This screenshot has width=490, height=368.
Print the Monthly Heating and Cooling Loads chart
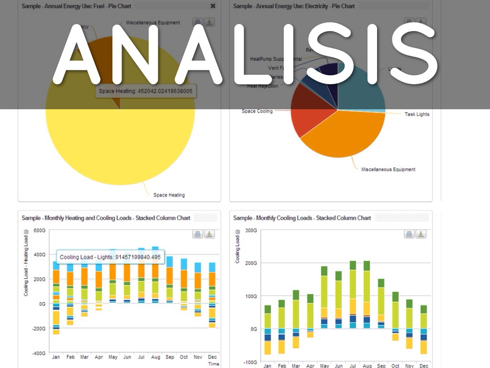click(x=198, y=234)
